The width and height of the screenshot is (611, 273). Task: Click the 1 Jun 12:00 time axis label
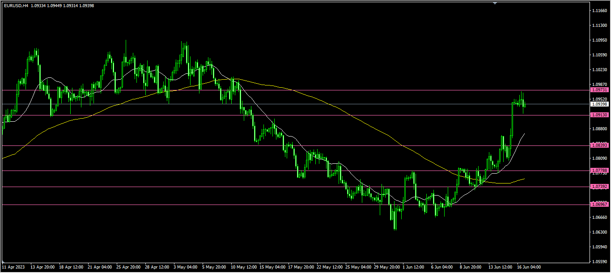414,267
